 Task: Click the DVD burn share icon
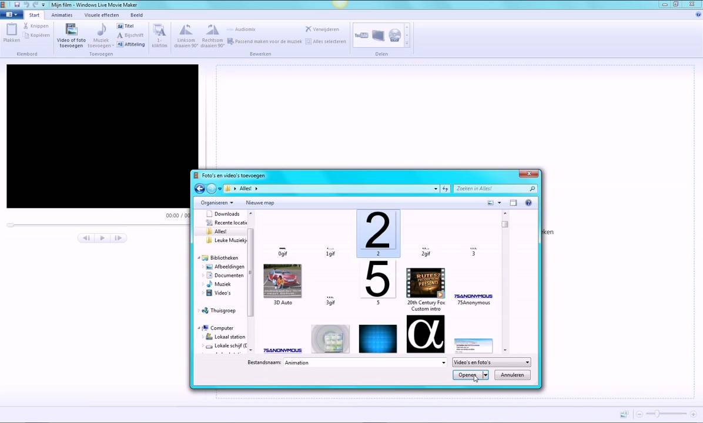394,35
